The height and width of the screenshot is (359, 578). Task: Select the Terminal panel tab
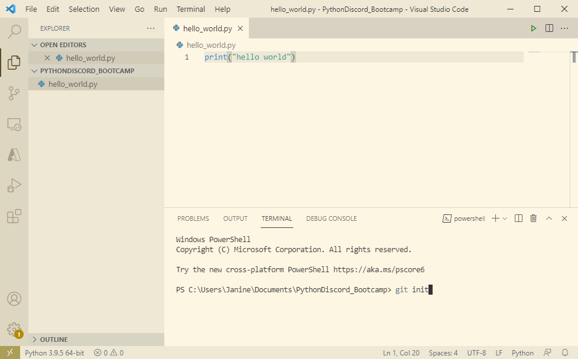[x=277, y=218]
